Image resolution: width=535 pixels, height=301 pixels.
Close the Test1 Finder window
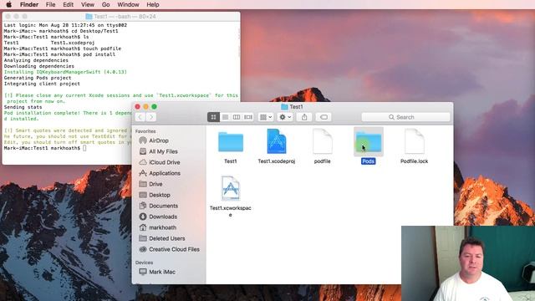coord(137,107)
